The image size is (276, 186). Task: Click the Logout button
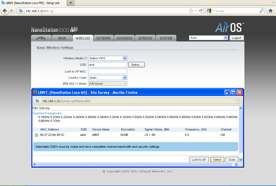[x=236, y=38]
